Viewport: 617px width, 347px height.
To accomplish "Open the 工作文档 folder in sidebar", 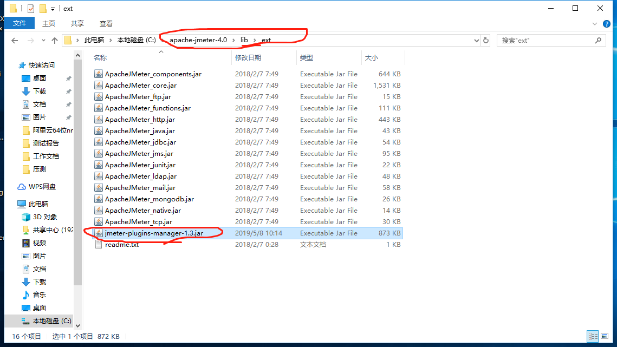I will pyautogui.click(x=46, y=156).
